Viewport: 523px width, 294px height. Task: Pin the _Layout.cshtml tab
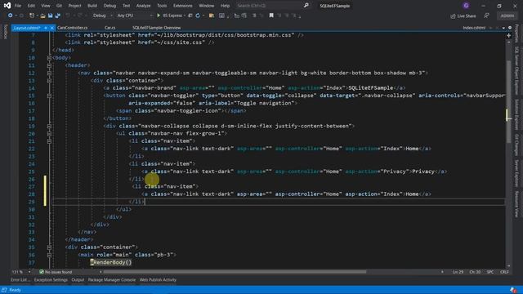(46, 28)
